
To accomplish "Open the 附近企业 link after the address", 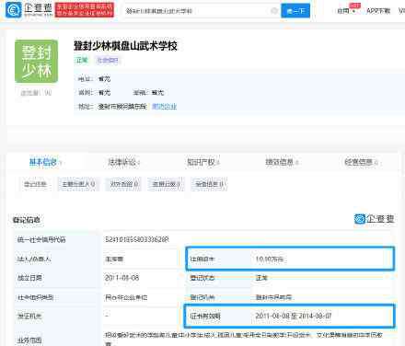I will pos(164,107).
